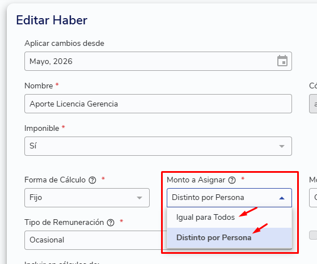Viewport: 317px width, 264px height.
Task: Click the Nombre field label
Action: [39, 86]
